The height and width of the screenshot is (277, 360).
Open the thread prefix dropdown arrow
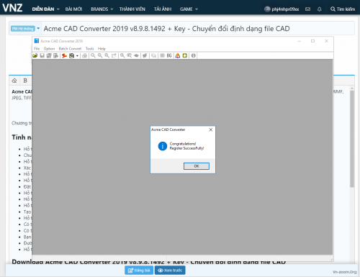(x=38, y=29)
